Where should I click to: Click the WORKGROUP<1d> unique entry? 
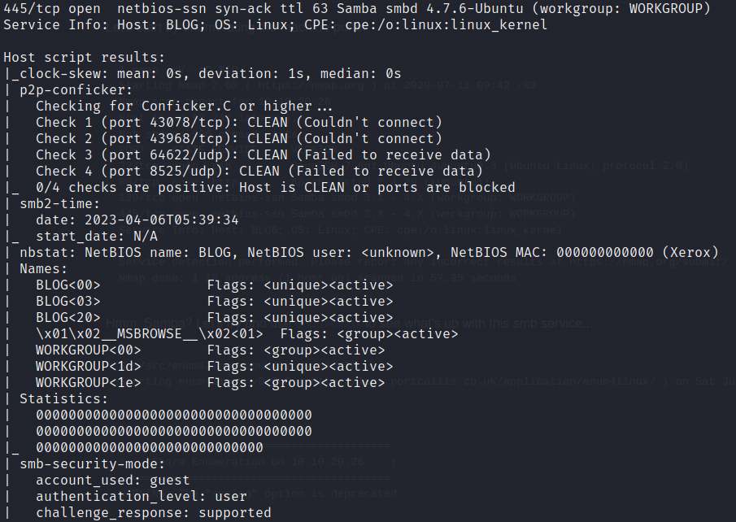click(x=215, y=366)
